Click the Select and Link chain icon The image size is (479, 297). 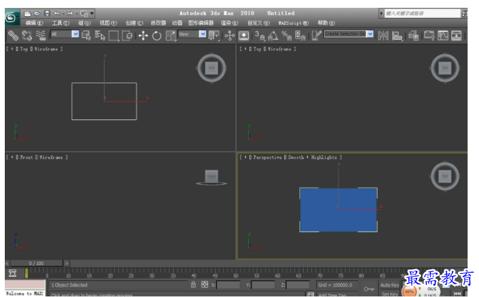click(13, 35)
